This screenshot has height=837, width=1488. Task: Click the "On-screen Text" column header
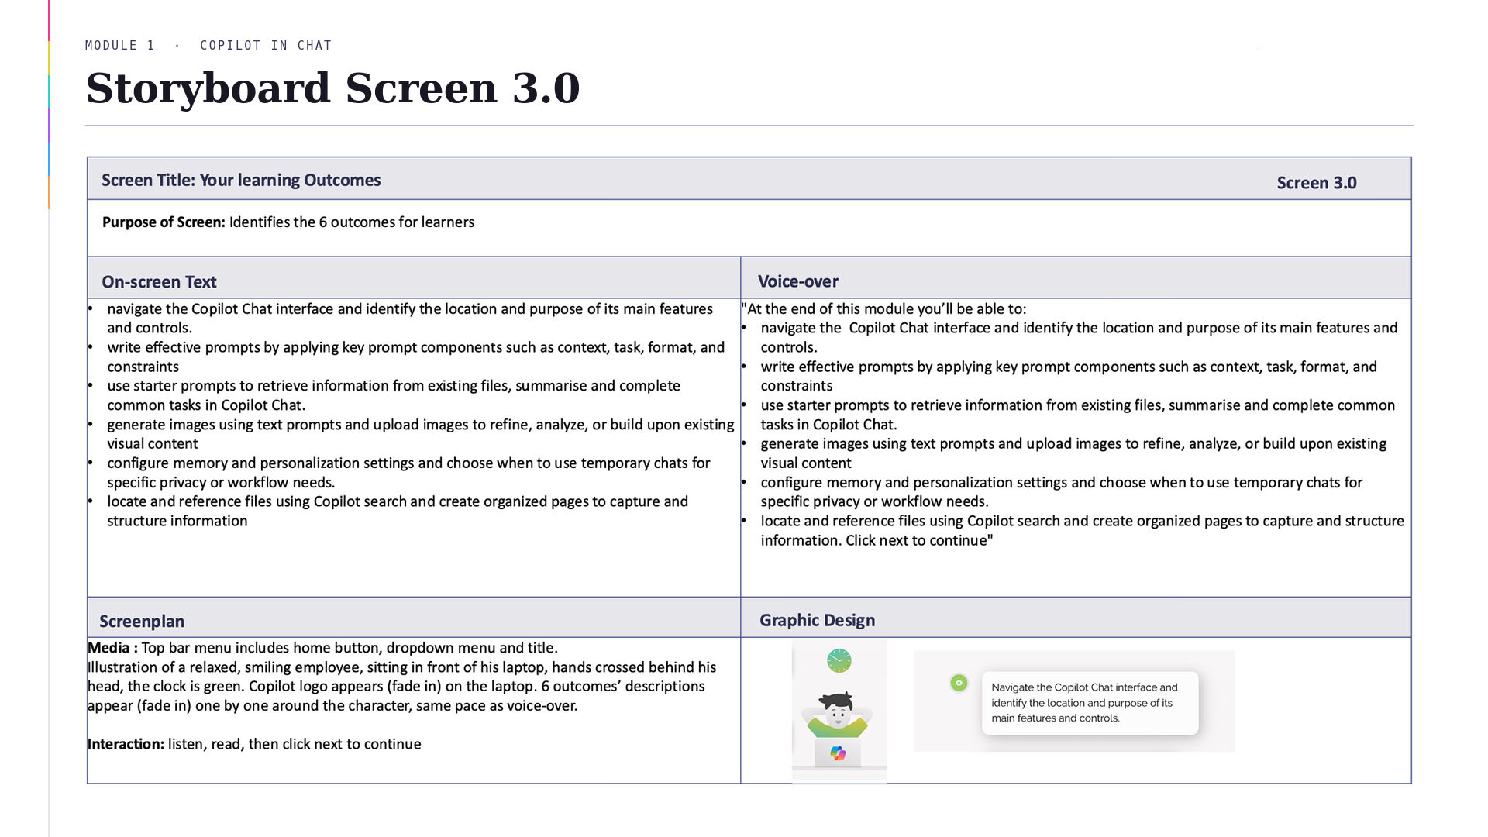[x=159, y=281]
